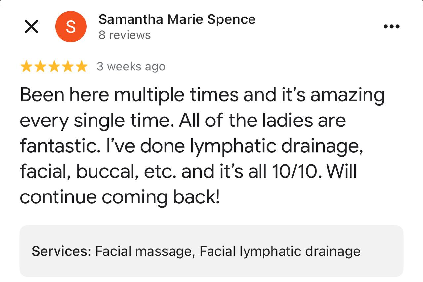The height and width of the screenshot is (282, 423).
Task: Click the first yellow rating star
Action: (x=26, y=67)
